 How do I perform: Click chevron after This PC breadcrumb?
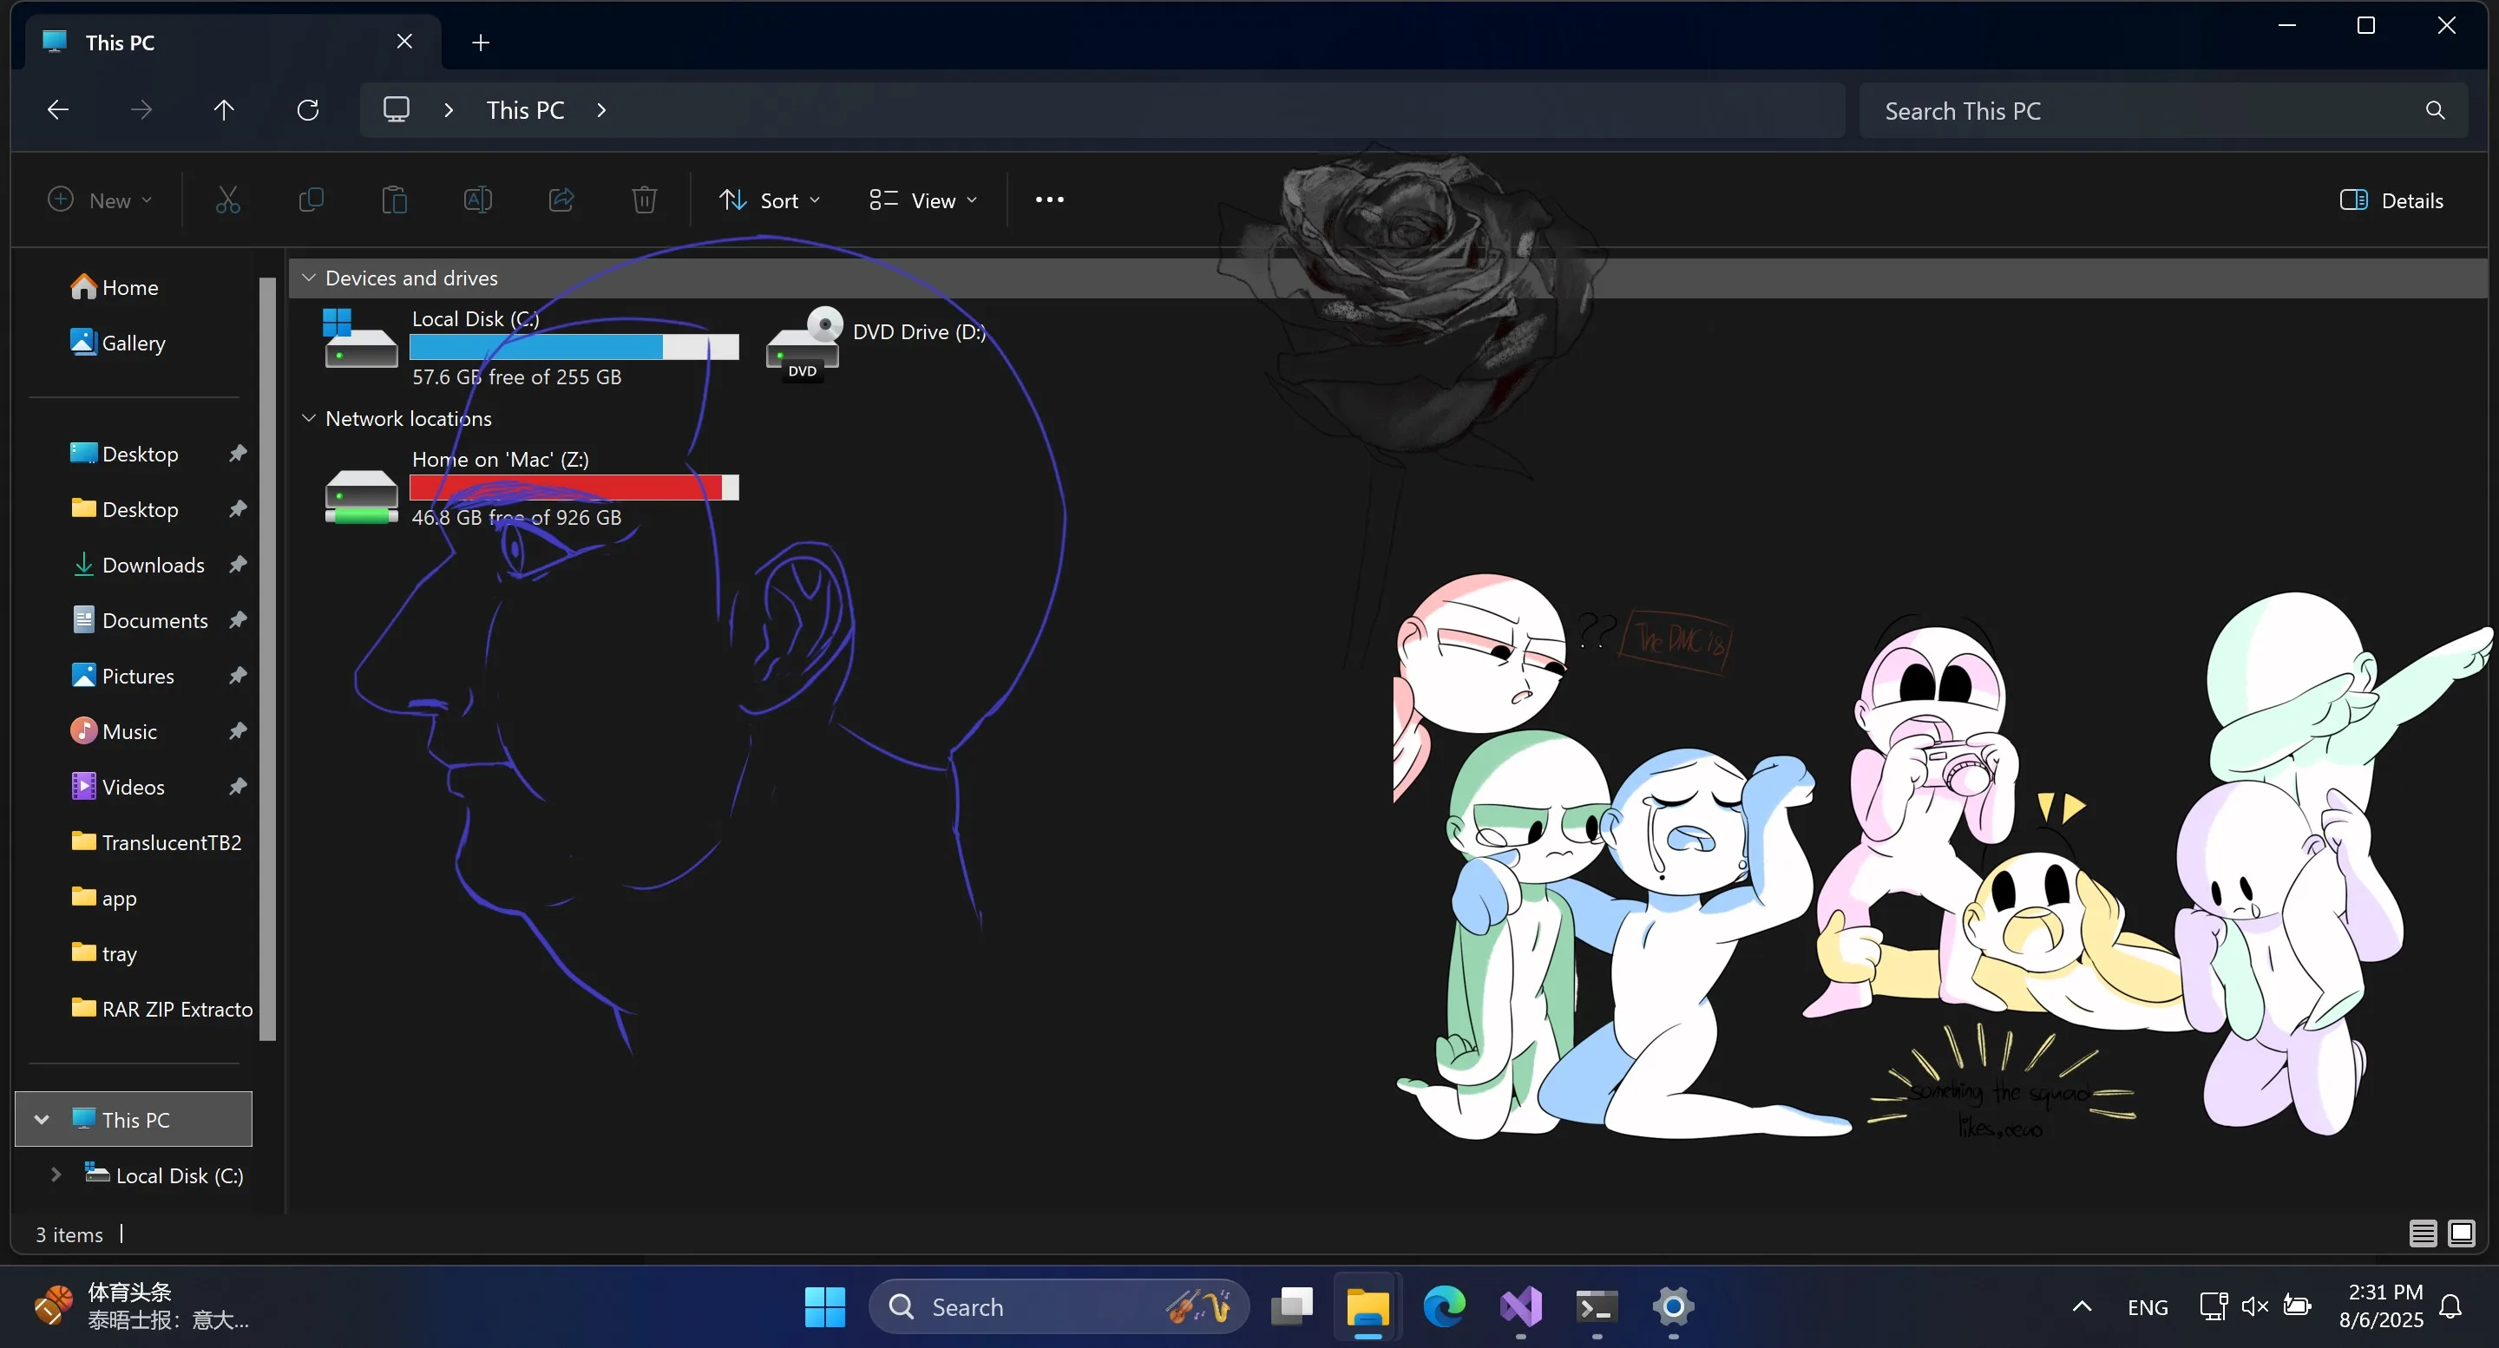click(x=601, y=110)
